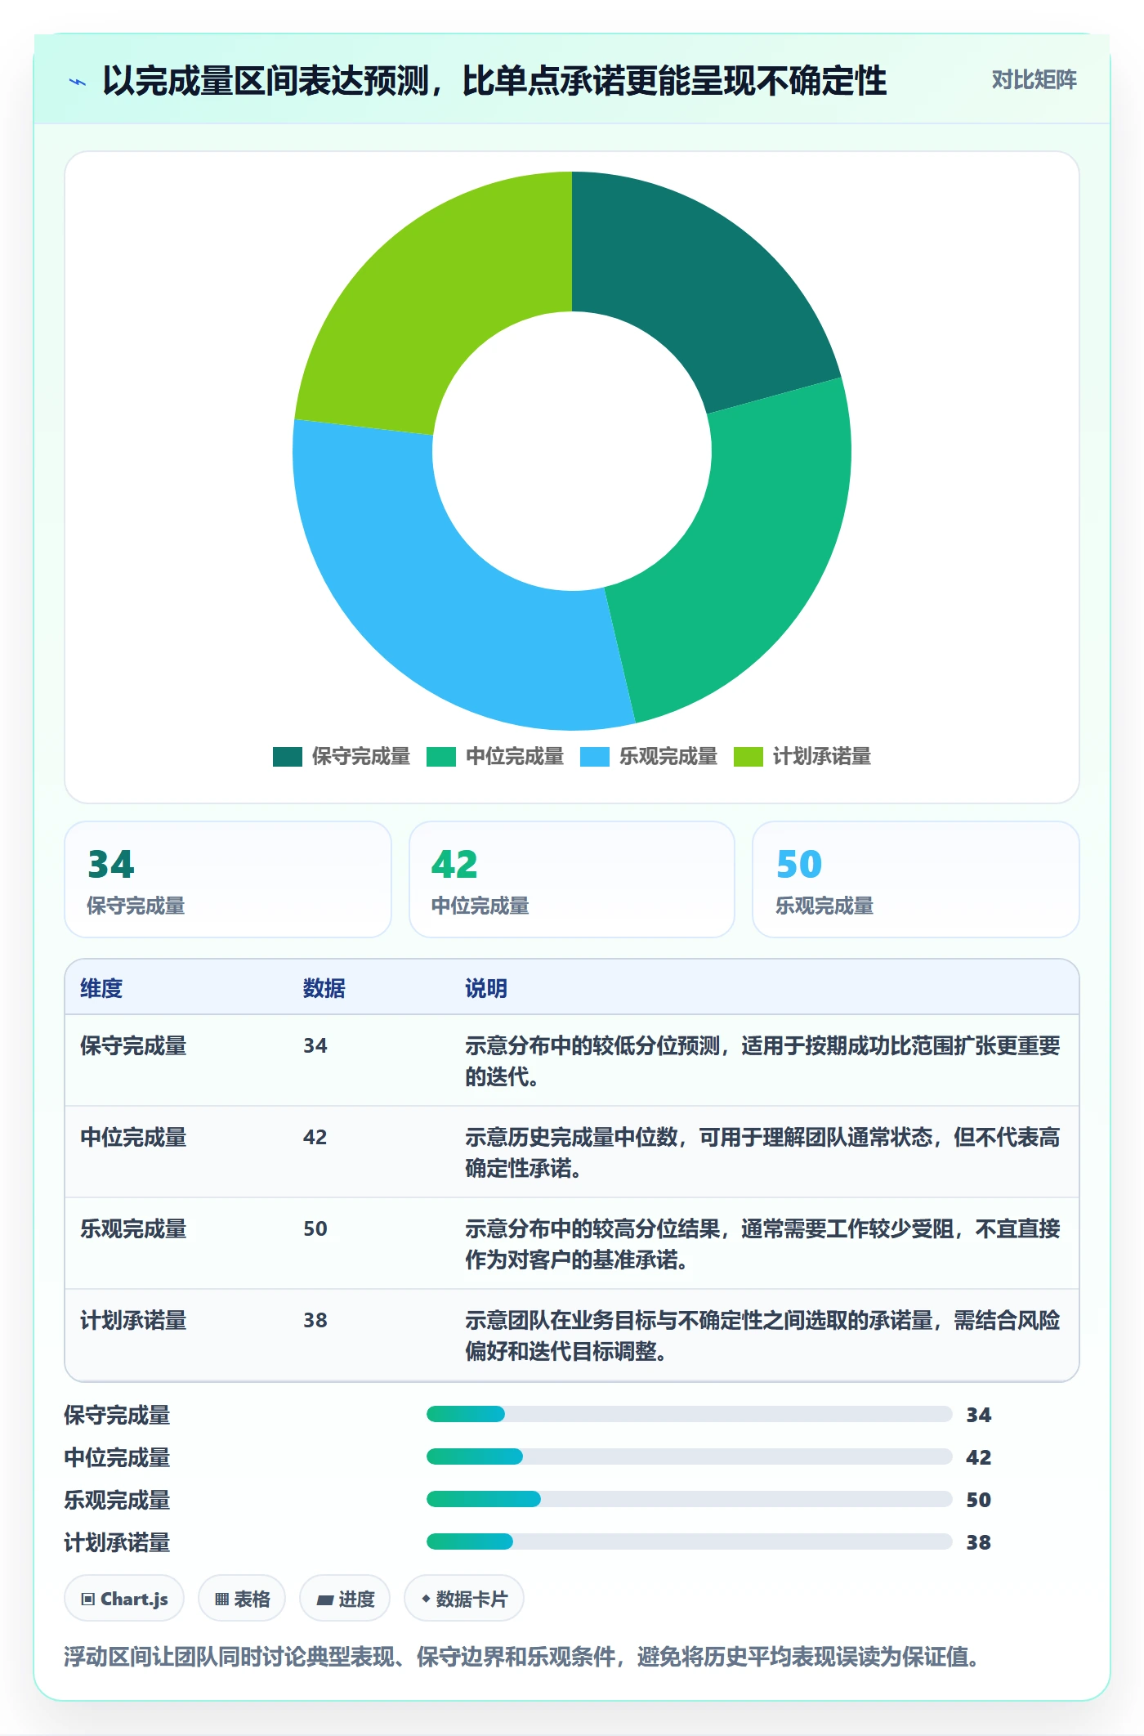This screenshot has width=1144, height=1736.
Task: Click the lightning bolt icon beside the title
Action: [78, 82]
